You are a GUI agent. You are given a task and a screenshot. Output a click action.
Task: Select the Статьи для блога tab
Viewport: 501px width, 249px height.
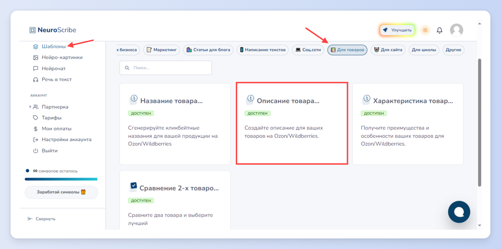tap(208, 50)
